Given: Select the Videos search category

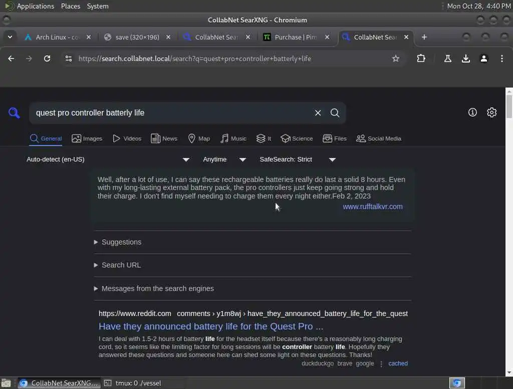Looking at the screenshot, I should (x=127, y=138).
